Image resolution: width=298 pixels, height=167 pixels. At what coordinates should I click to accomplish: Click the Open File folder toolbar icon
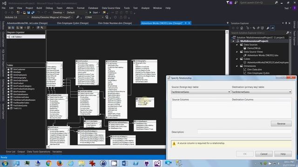pyautogui.click(x=25, y=13)
